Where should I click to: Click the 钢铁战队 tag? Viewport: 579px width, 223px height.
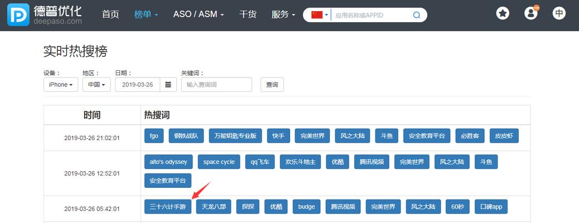point(186,136)
